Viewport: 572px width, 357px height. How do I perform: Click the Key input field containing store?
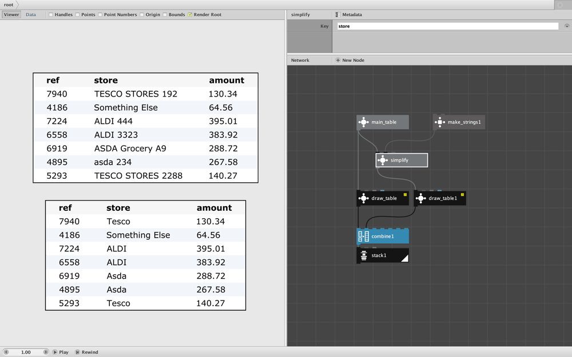448,26
